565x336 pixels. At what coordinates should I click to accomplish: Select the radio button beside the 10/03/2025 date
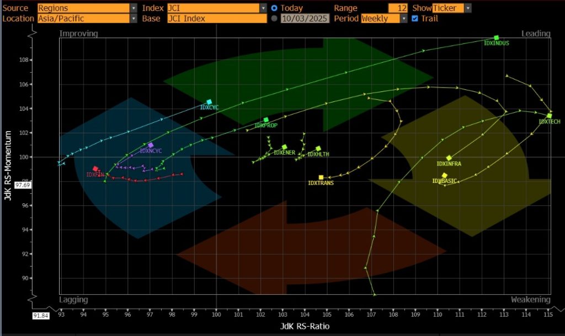coord(274,18)
